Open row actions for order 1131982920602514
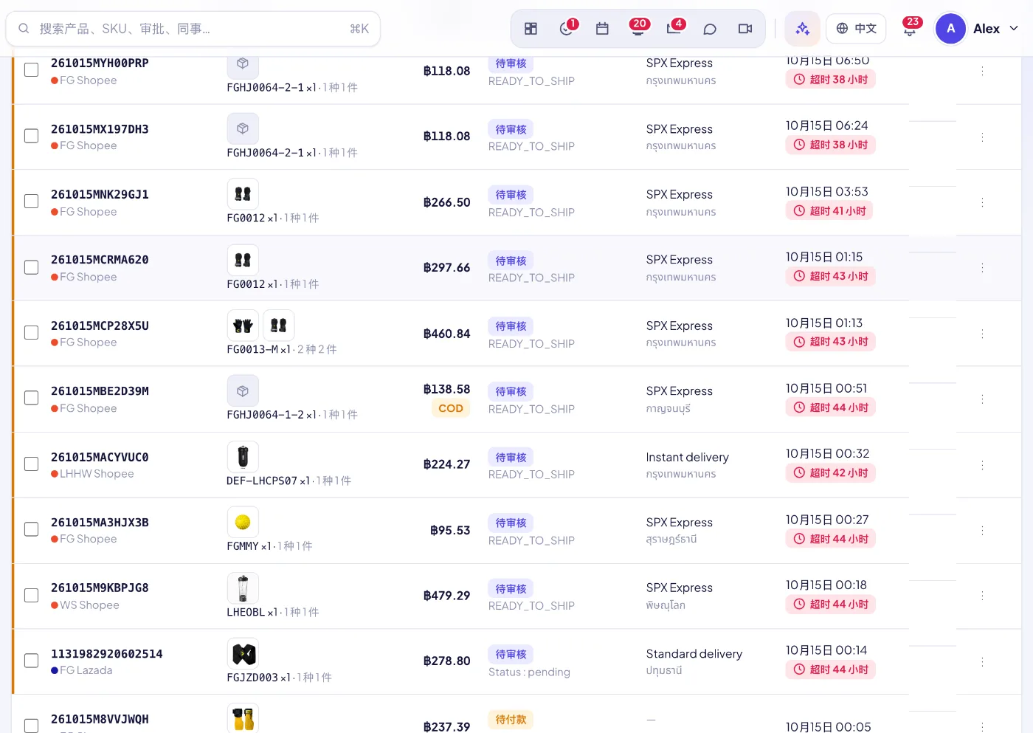 pos(982,661)
